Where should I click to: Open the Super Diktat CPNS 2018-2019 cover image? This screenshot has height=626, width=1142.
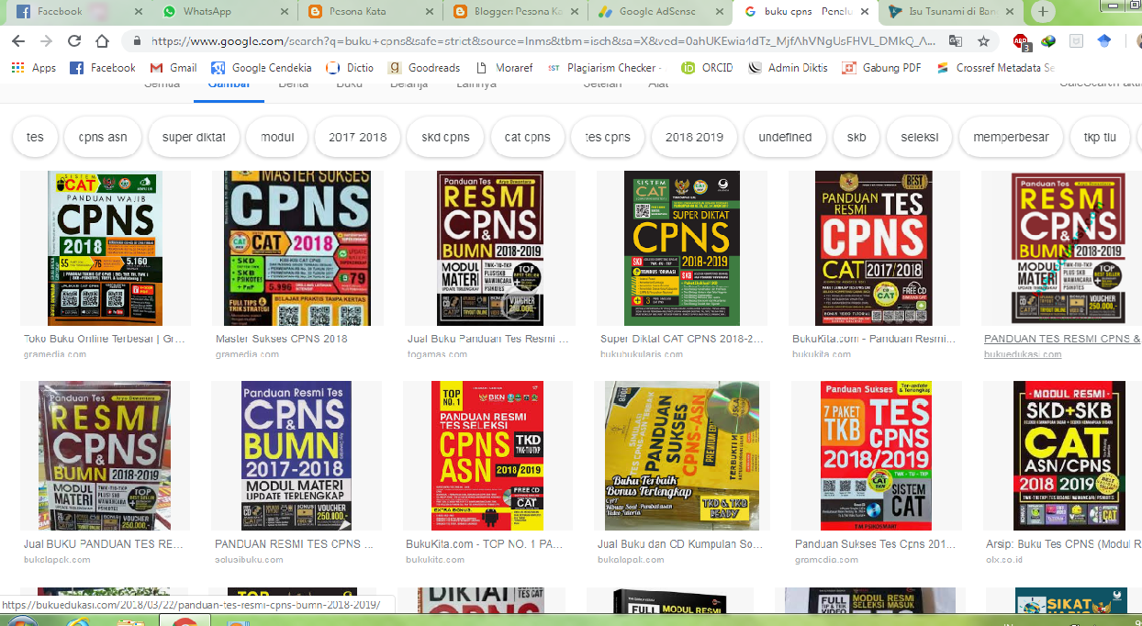click(682, 248)
